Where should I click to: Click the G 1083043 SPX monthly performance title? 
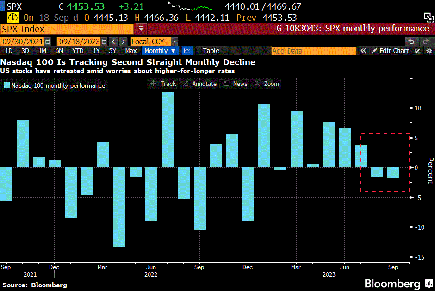click(353, 29)
